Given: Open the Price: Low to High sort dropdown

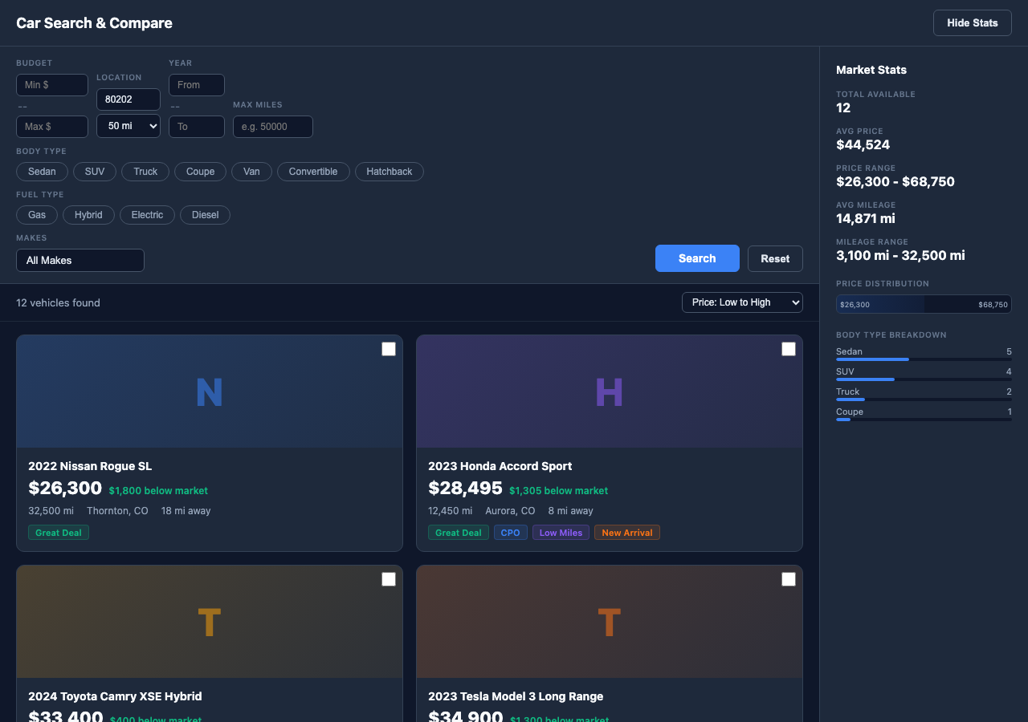Looking at the screenshot, I should point(742,302).
